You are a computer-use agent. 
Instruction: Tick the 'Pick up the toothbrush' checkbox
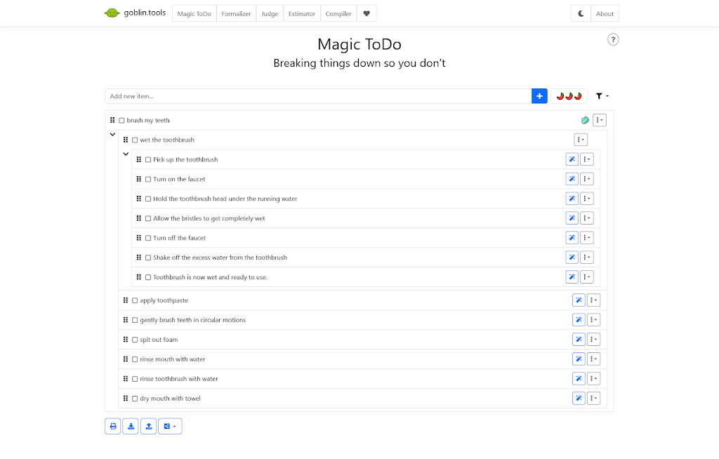tap(148, 160)
